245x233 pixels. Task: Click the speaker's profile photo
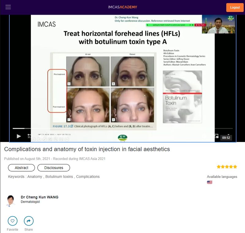(11, 201)
